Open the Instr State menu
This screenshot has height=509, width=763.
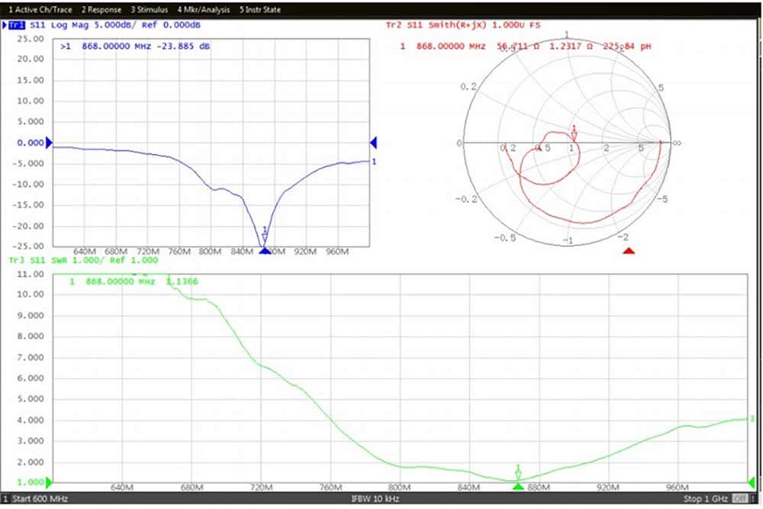point(260,9)
